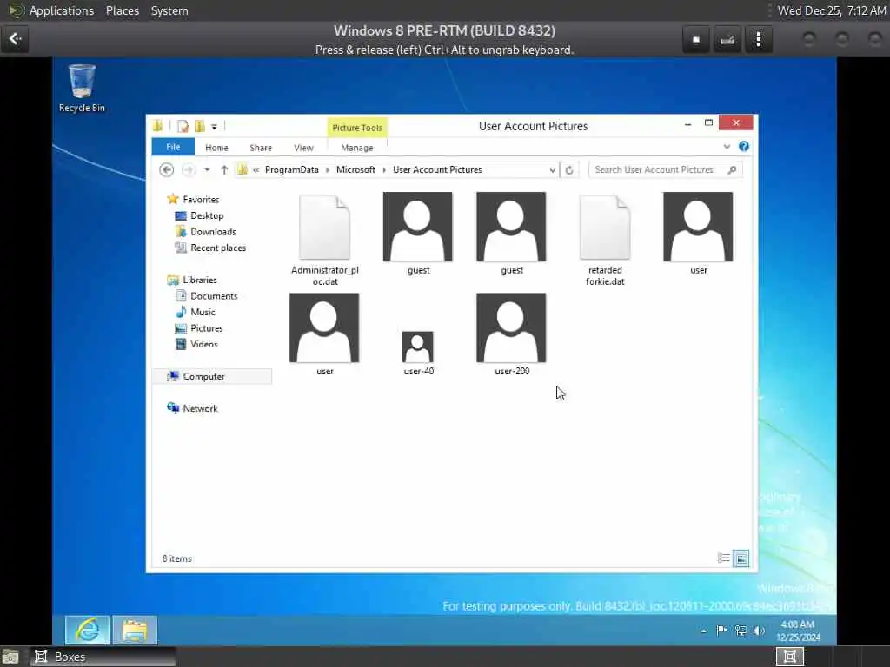Open the network tray icon
This screenshot has width=890, height=667.
click(741, 631)
